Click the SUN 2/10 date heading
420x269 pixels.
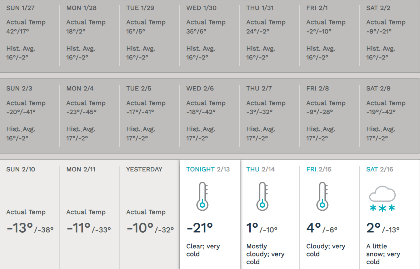tap(21, 170)
